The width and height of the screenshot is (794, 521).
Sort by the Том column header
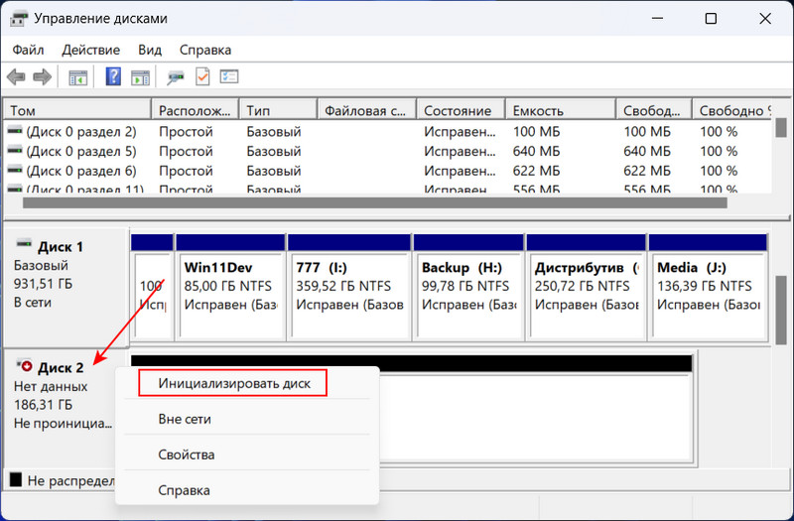(x=77, y=110)
